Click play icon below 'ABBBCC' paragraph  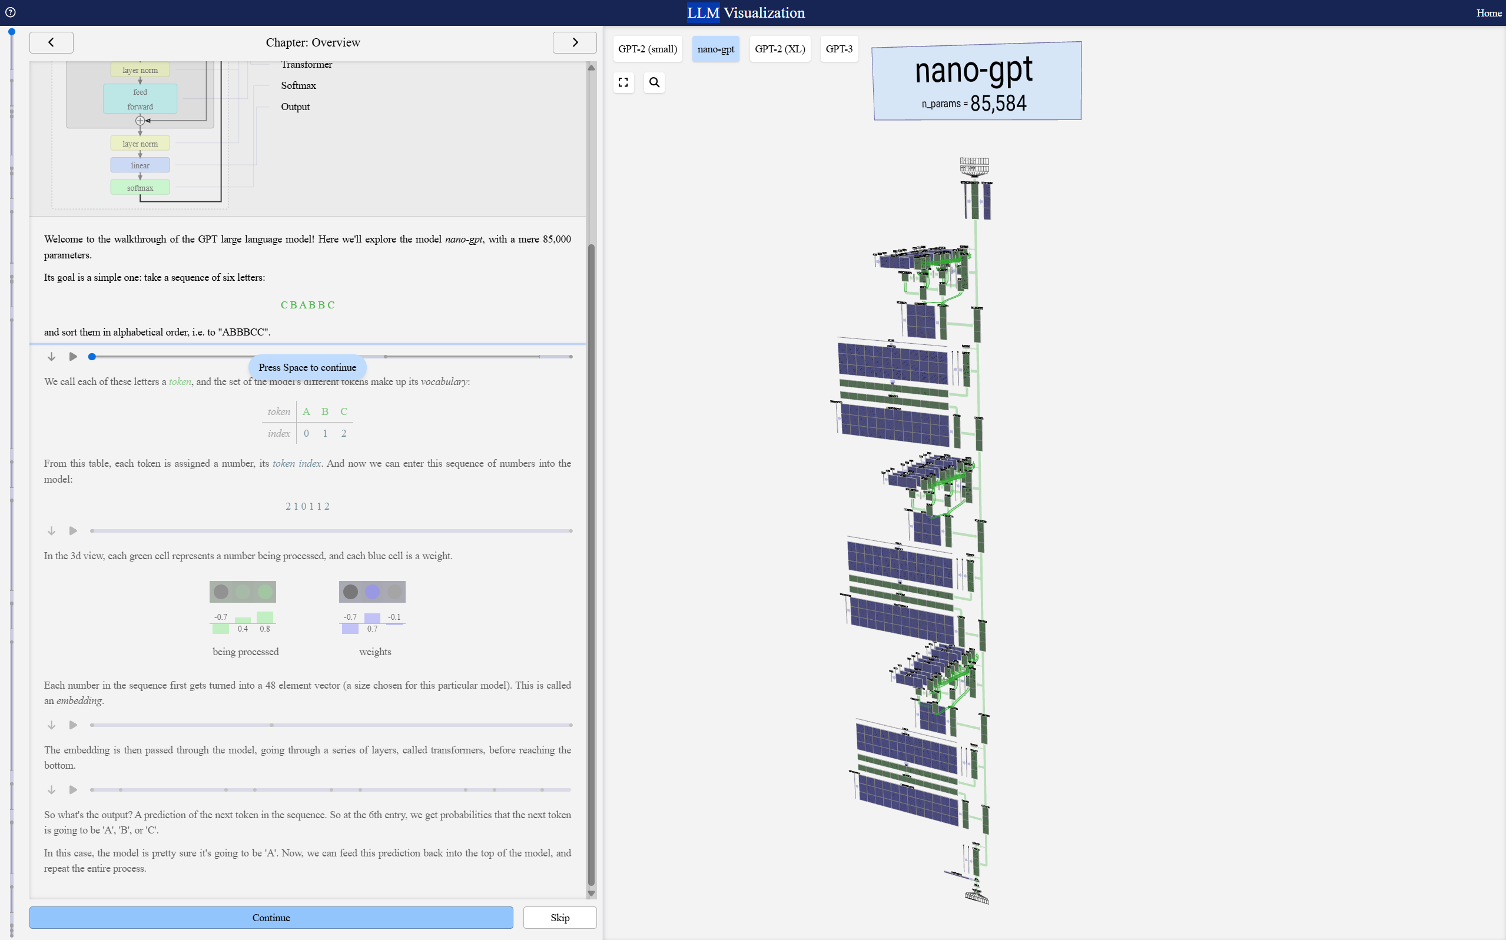[x=73, y=356]
